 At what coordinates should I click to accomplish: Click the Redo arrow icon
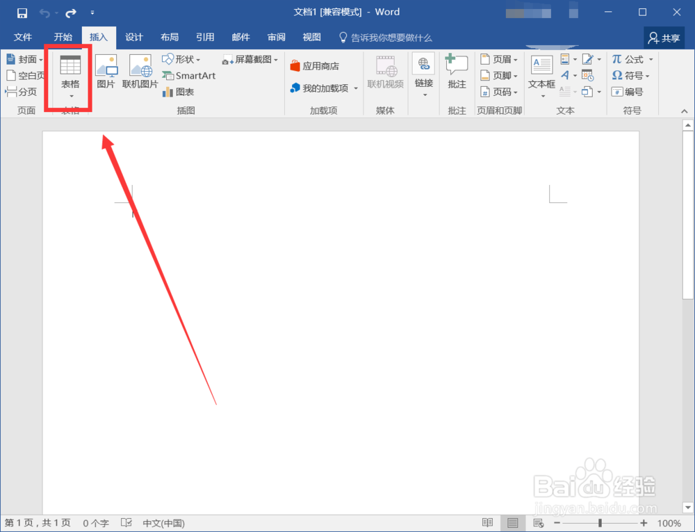(x=70, y=13)
